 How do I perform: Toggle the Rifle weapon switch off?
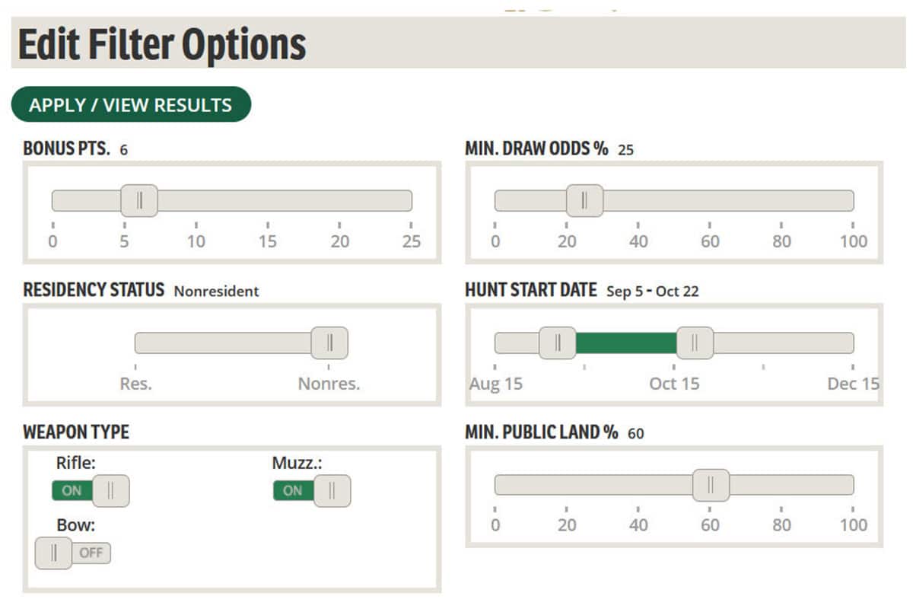point(91,491)
